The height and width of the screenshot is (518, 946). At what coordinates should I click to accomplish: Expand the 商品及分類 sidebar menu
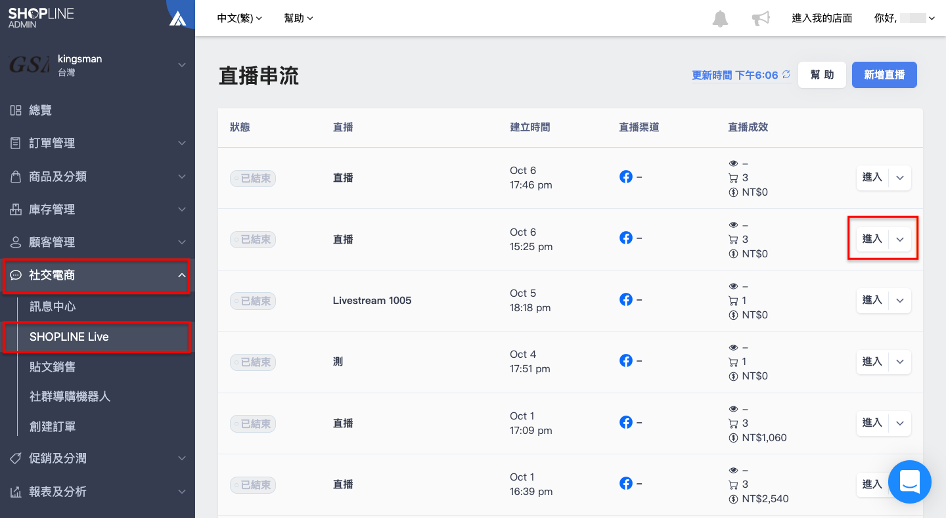97,177
